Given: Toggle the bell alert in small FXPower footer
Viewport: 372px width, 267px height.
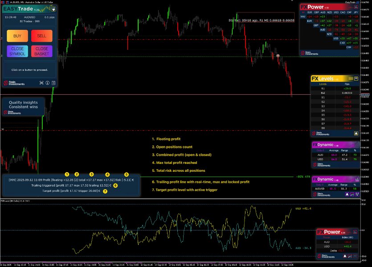Looking at the screenshot, I should [345, 256].
